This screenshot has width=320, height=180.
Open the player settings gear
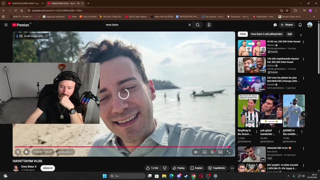[212, 152]
